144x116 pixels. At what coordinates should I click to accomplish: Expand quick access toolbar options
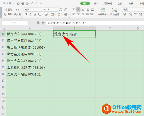41,4
